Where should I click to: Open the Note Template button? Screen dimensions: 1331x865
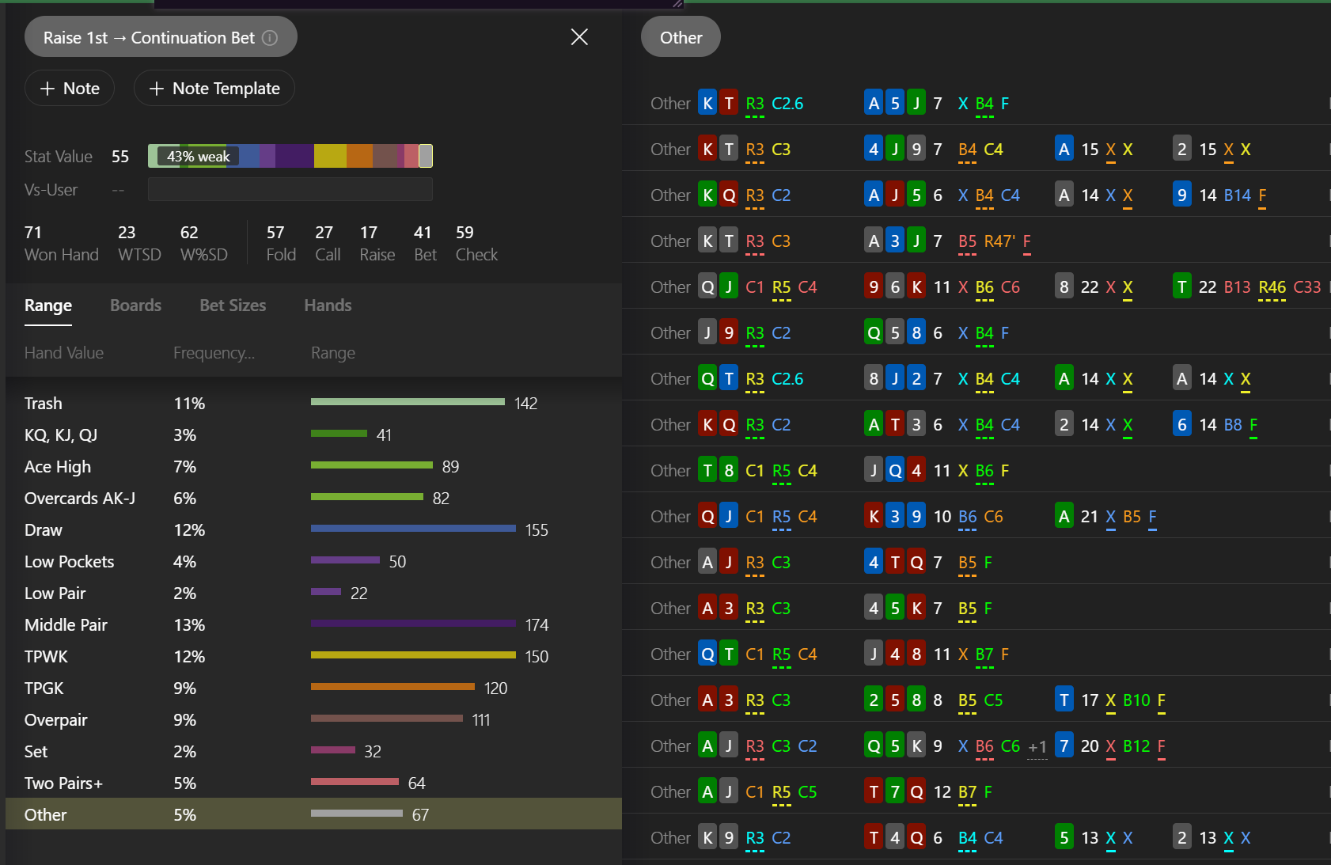[x=214, y=88]
